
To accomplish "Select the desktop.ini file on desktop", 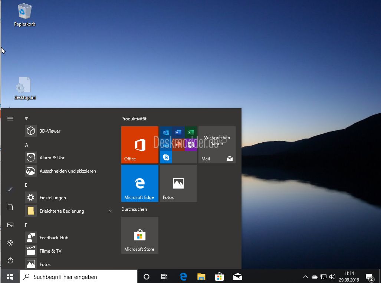I will point(25,89).
